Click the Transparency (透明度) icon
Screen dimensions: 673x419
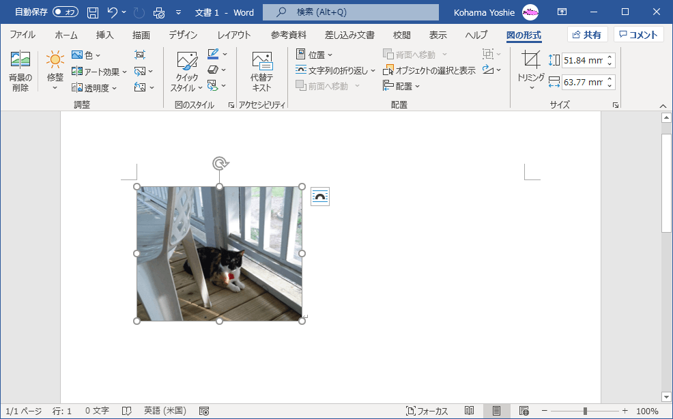(77, 87)
